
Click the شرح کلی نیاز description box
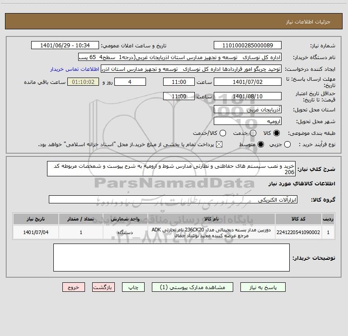(171, 169)
